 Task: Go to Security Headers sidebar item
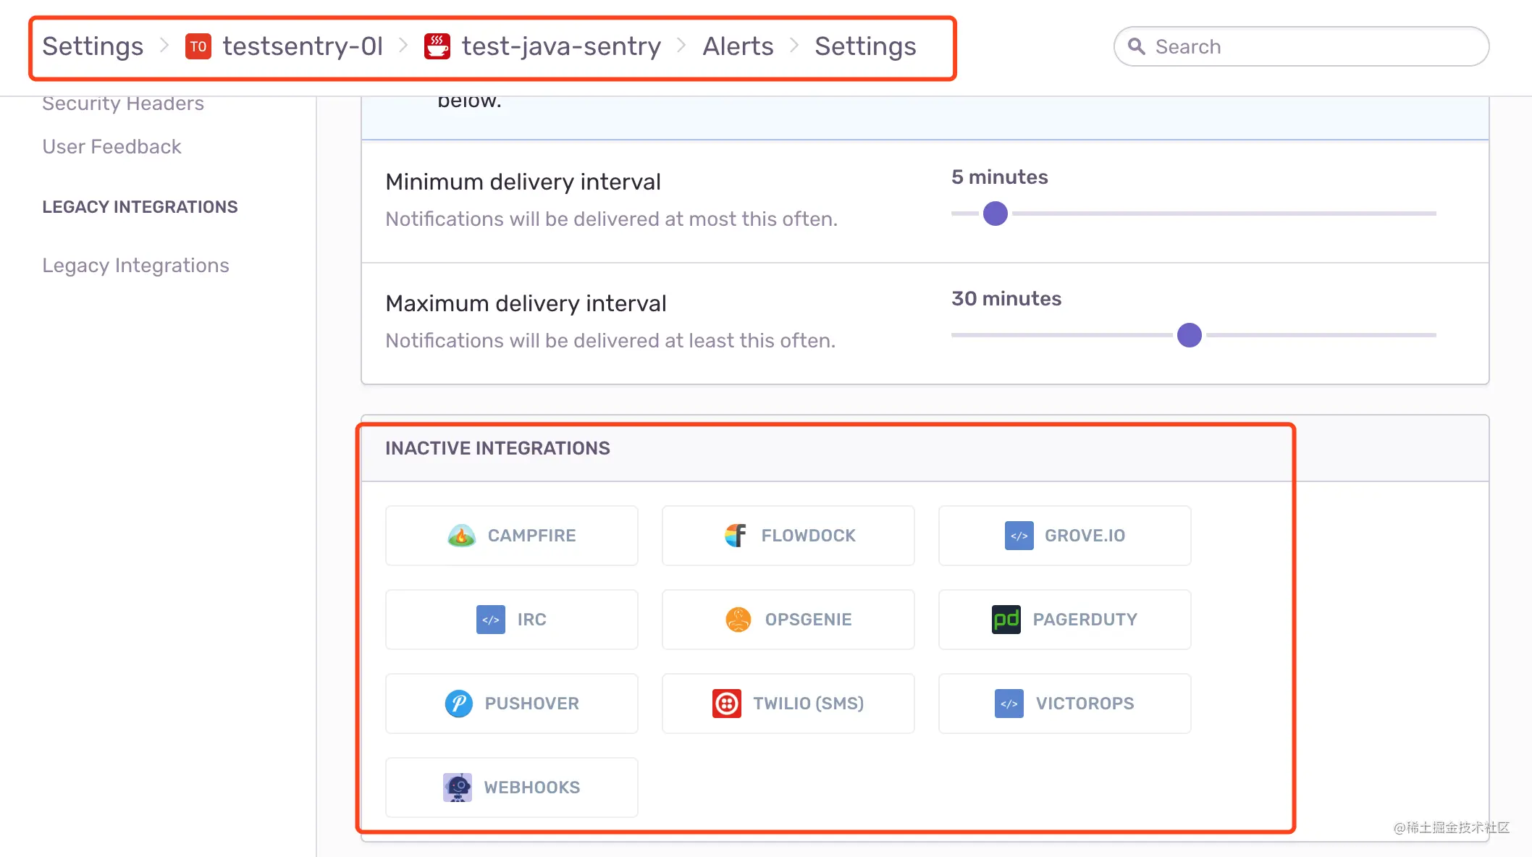(123, 104)
